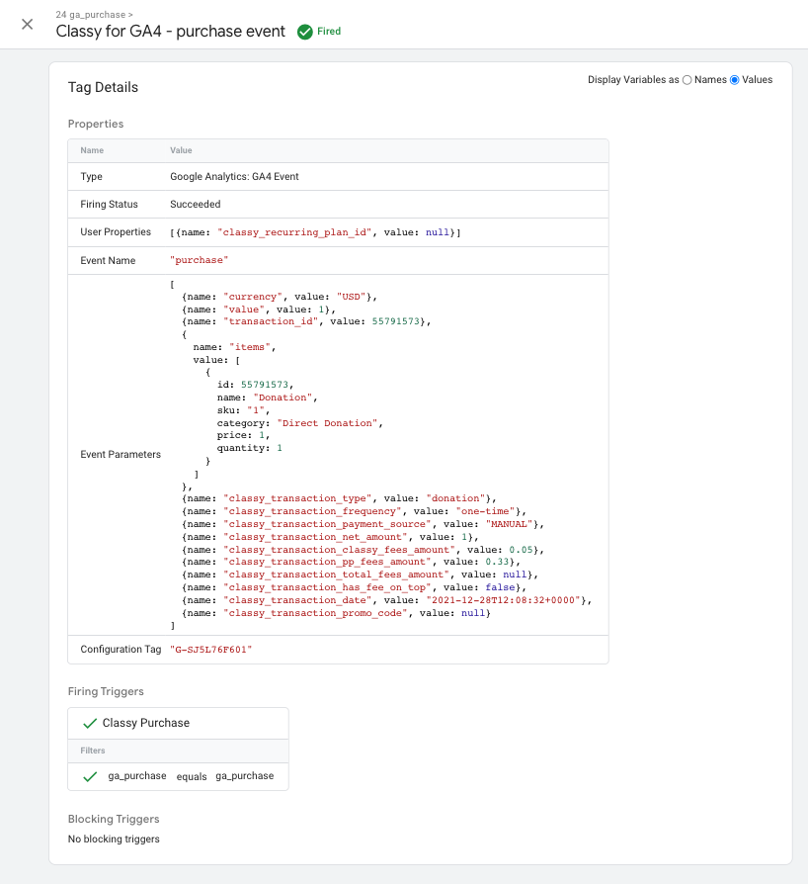
Task: Click the "transaction_id" 55791573 parameter line
Action: tap(306, 321)
